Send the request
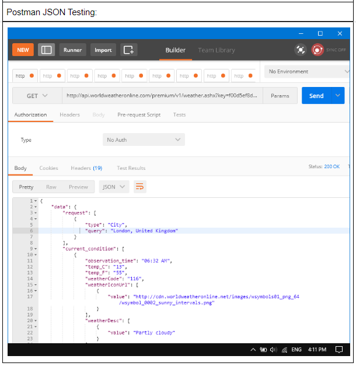Viewport: 356px width, 366px height. tap(316, 96)
